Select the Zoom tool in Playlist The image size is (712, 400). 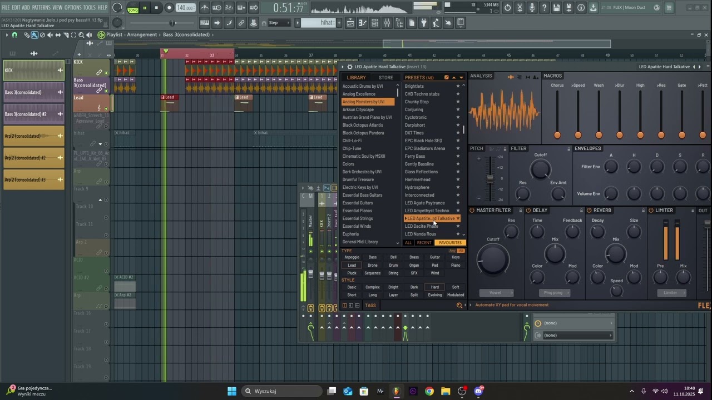(x=81, y=35)
